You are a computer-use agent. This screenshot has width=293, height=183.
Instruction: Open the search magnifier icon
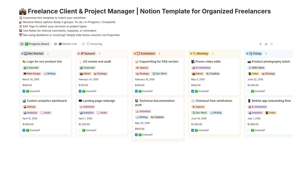(271, 44)
